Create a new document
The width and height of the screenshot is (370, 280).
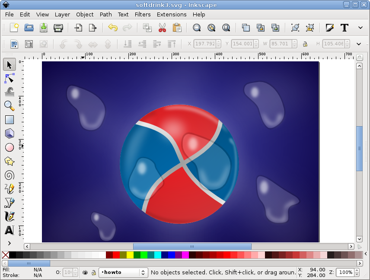click(14, 28)
